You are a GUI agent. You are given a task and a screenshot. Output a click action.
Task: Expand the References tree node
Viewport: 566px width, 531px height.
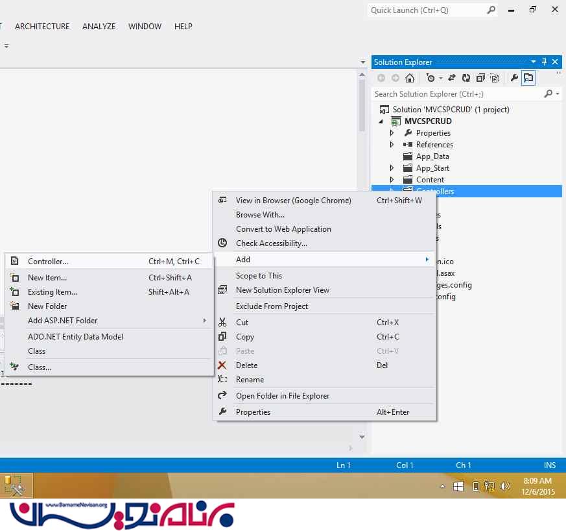coord(392,145)
